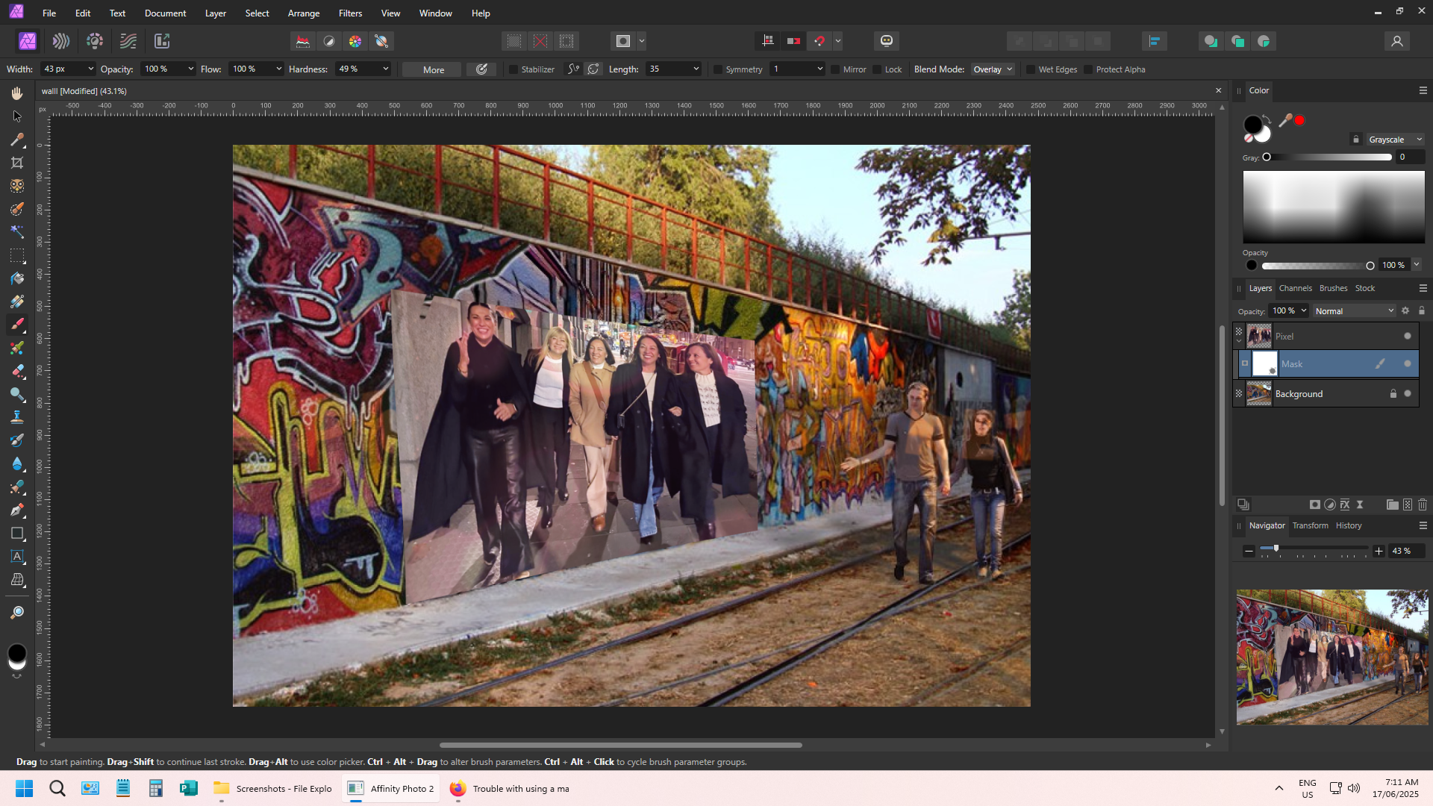
Task: Click the zoom out minus button in Navigator
Action: pyautogui.click(x=1249, y=551)
